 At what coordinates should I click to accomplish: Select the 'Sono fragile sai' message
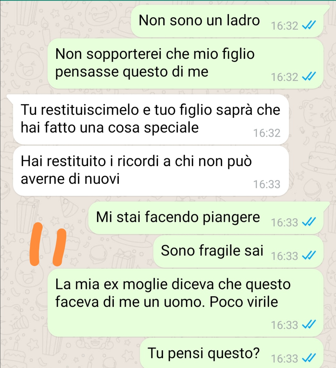(238, 251)
